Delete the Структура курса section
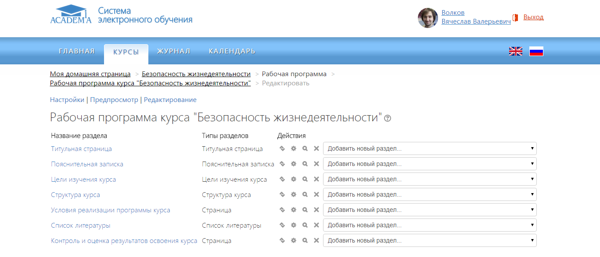 pyautogui.click(x=316, y=194)
